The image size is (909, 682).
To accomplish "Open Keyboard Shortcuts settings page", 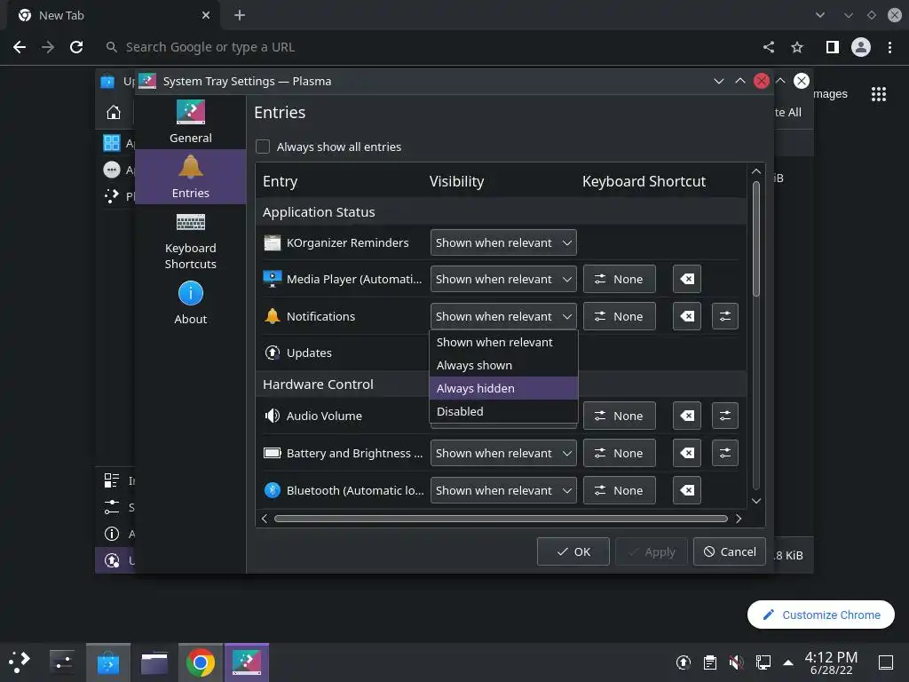I will [x=190, y=241].
